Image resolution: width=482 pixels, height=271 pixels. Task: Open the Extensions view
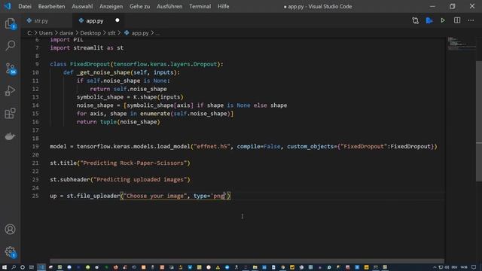(10, 114)
